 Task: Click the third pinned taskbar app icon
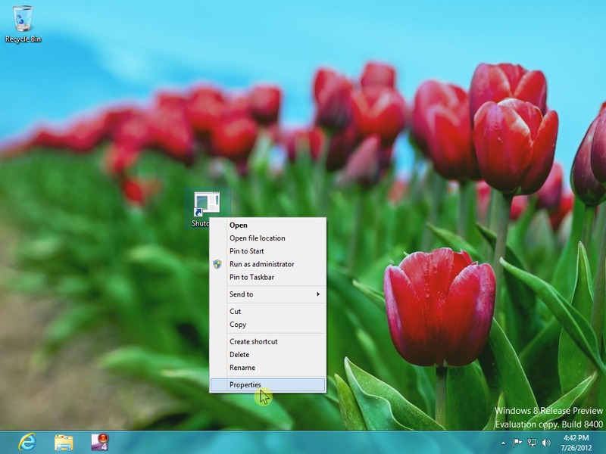100,442
